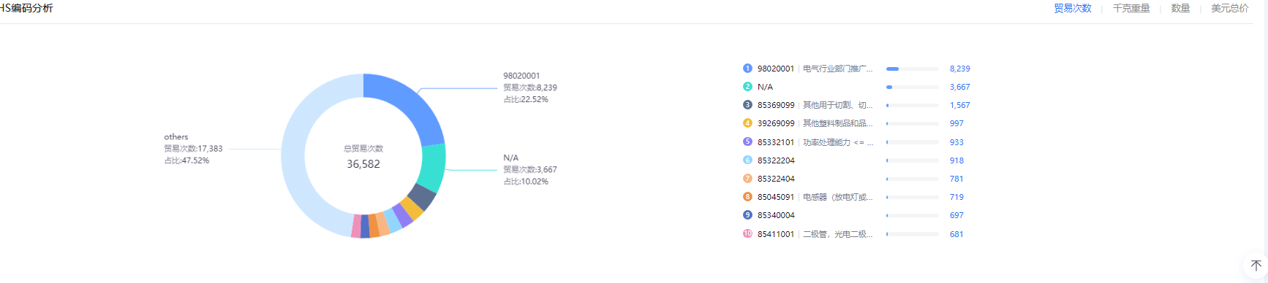Screen dimensions: 1268x283
Task: Switch to the 千克重量 tab
Action: tap(1131, 9)
